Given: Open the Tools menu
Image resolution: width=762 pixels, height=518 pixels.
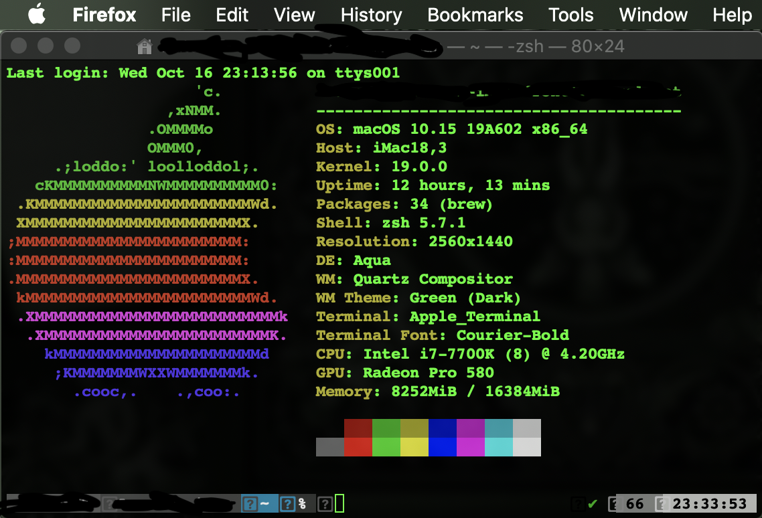Looking at the screenshot, I should click(x=570, y=15).
